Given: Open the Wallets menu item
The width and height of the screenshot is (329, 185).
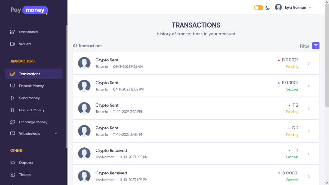Looking at the screenshot, I should click(25, 44).
